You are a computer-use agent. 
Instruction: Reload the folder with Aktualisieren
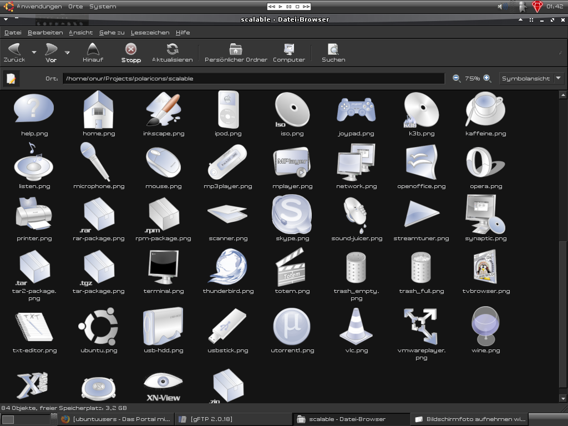[x=173, y=53]
